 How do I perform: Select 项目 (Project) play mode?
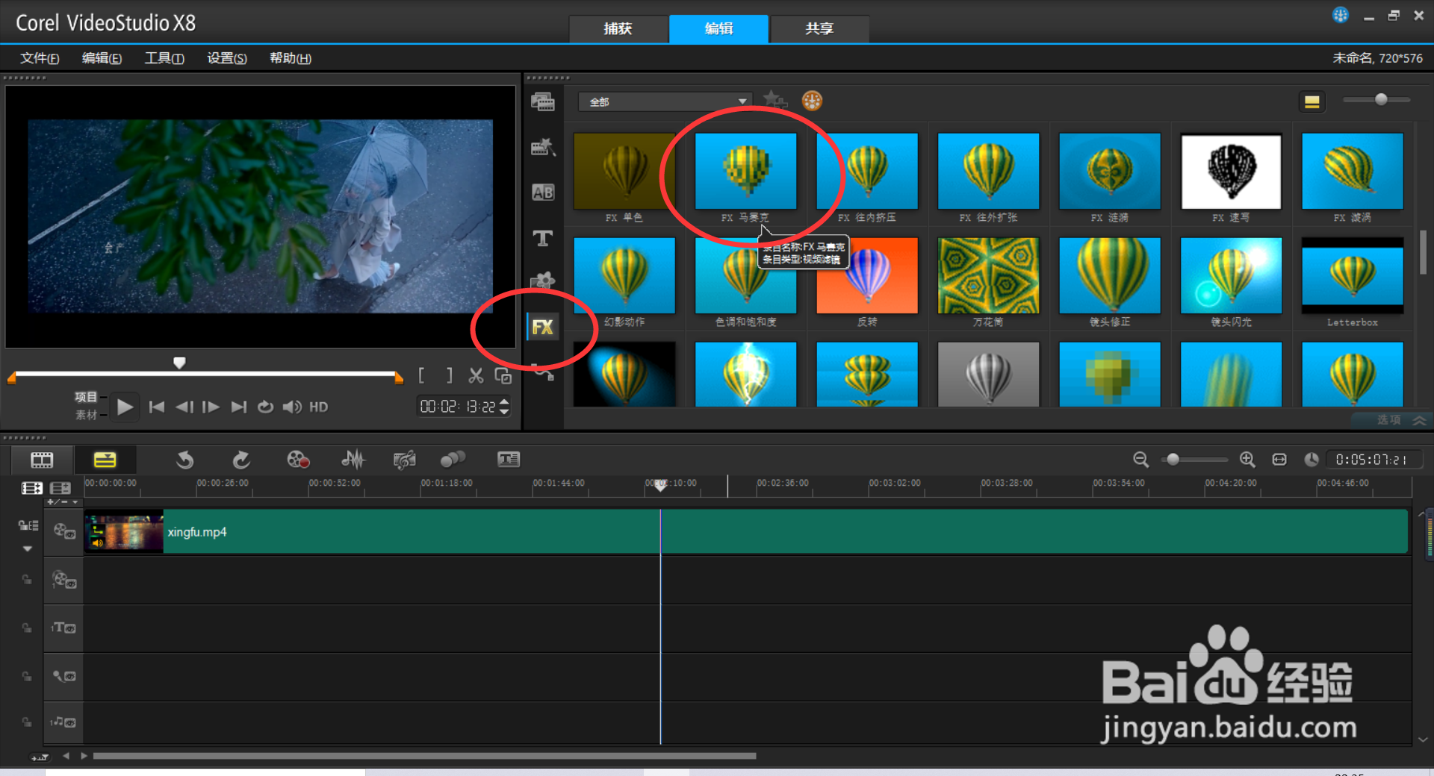(x=85, y=398)
